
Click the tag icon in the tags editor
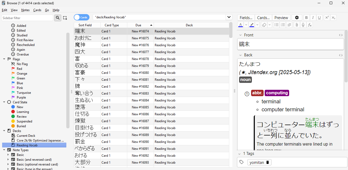pyautogui.click(x=241, y=162)
